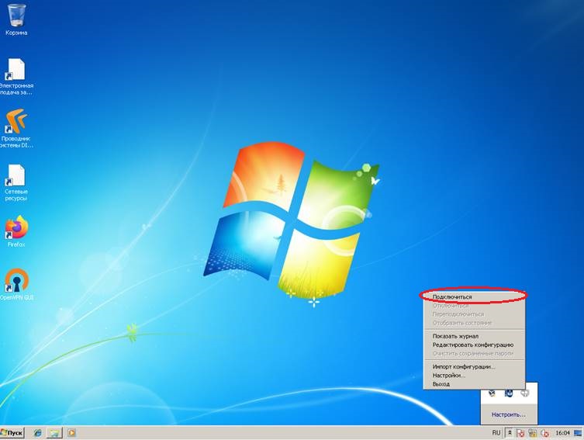Launch Windows Media Player from the taskbar
This screenshot has width=584, height=440.
(x=71, y=432)
